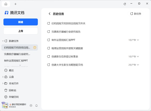Click the 上传 button
This screenshot has height=111, width=151.
(21, 31)
